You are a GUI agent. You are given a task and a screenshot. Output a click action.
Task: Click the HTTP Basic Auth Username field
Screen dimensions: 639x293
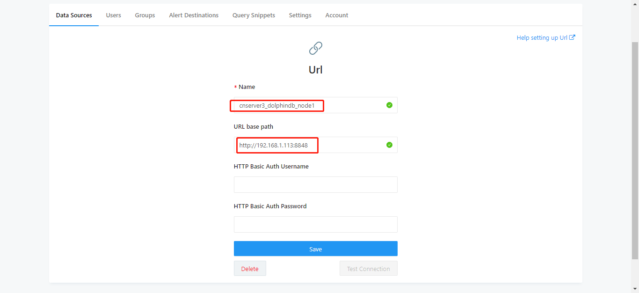click(x=315, y=185)
